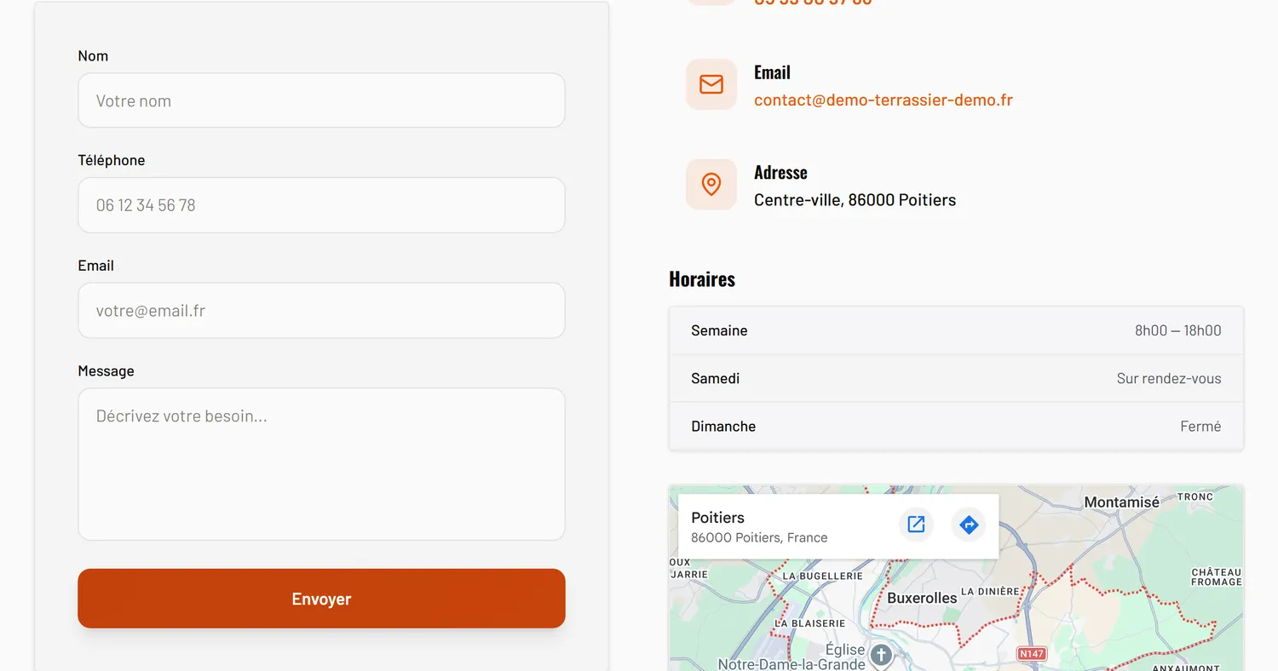
Task: Click the Buxerolles label on the map
Action: pos(922,598)
